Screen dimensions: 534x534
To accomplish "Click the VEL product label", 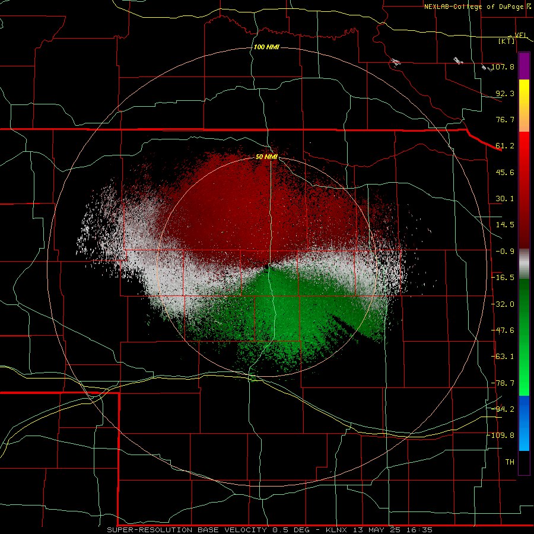I will (x=520, y=35).
